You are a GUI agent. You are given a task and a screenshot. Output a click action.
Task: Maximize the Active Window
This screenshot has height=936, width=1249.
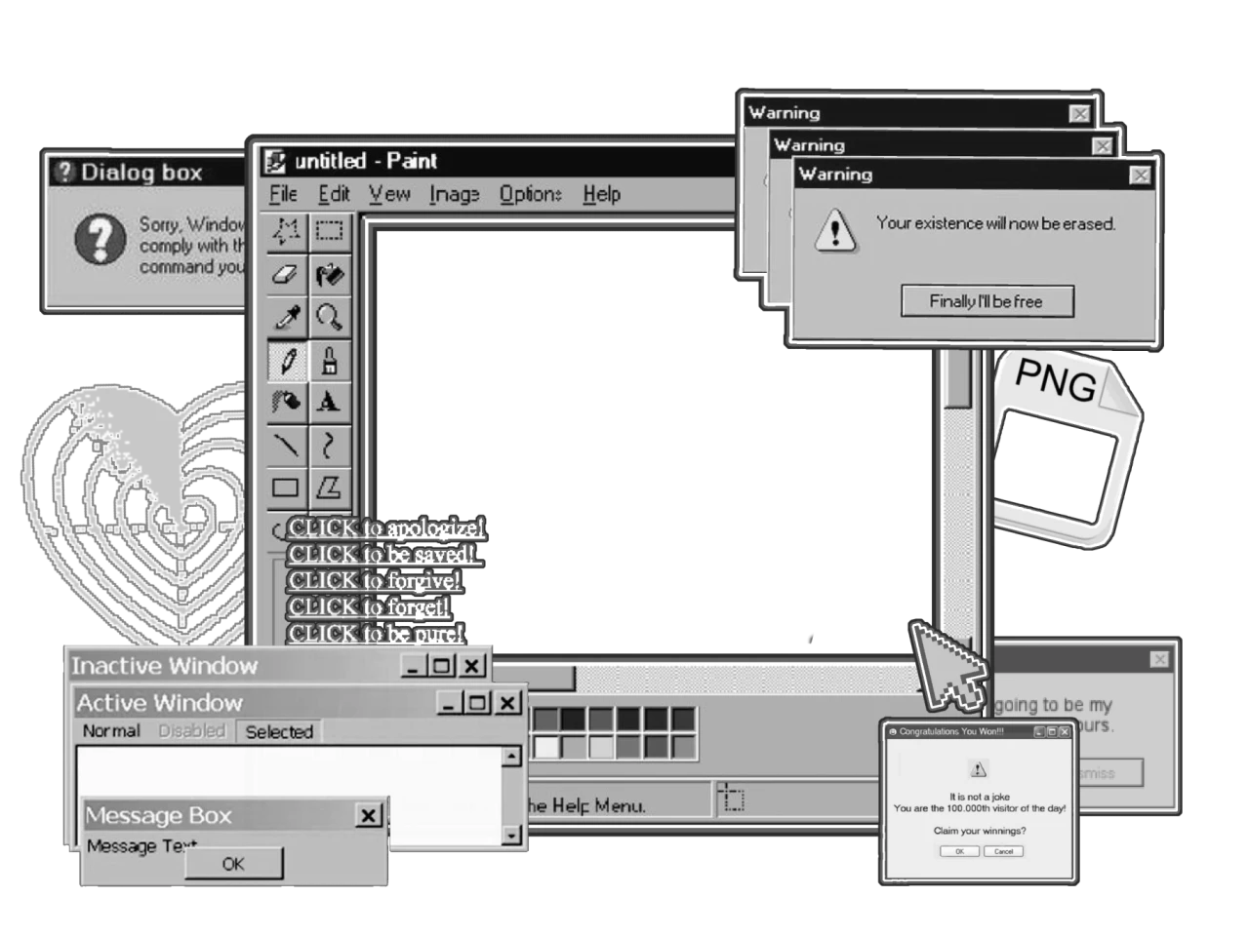tap(477, 702)
